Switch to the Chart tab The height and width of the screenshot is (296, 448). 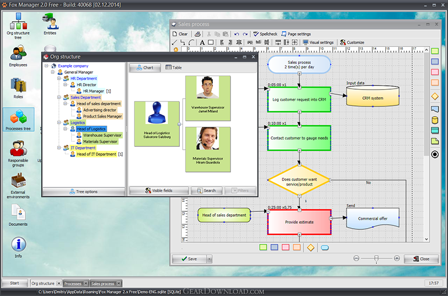(145, 68)
